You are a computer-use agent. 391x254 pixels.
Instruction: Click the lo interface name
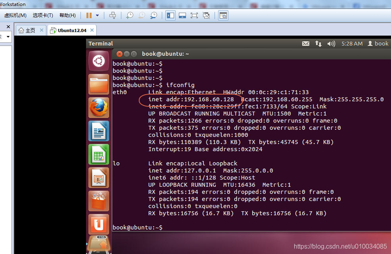point(116,163)
